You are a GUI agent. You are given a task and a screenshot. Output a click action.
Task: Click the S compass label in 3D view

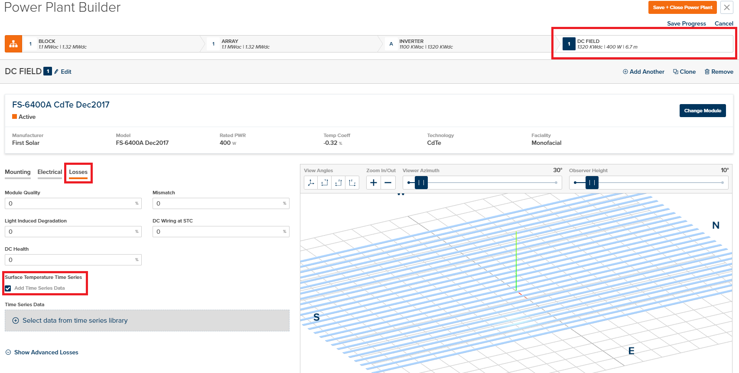pyautogui.click(x=316, y=317)
